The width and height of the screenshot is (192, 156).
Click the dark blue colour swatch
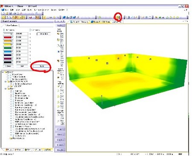coord(8,55)
